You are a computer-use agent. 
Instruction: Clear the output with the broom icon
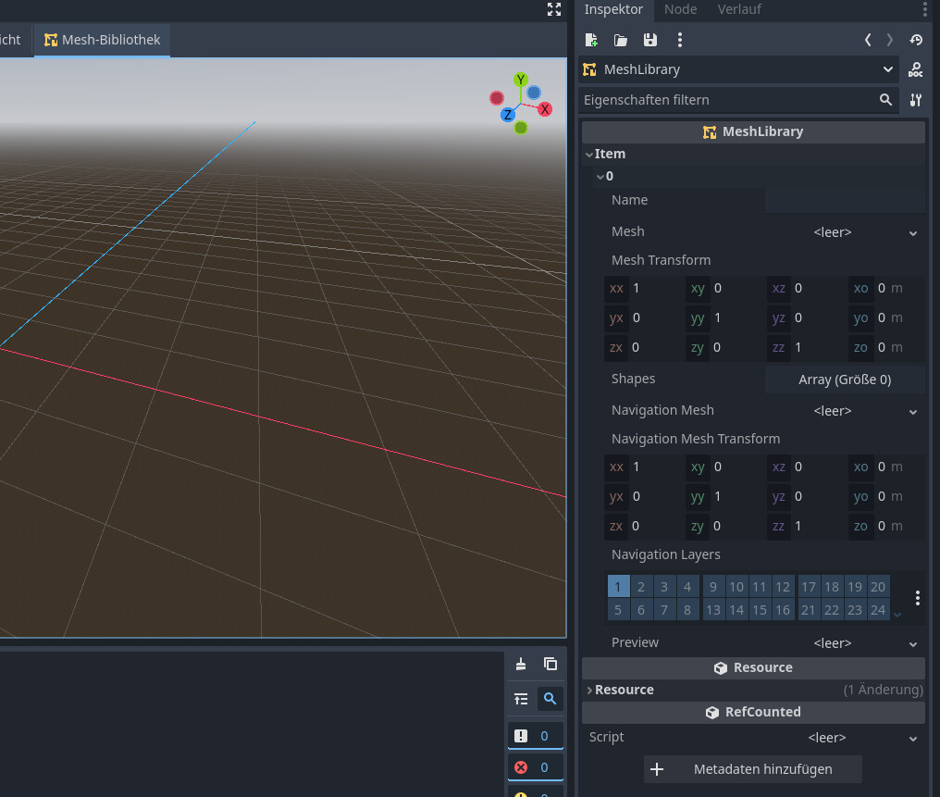pyautogui.click(x=519, y=663)
